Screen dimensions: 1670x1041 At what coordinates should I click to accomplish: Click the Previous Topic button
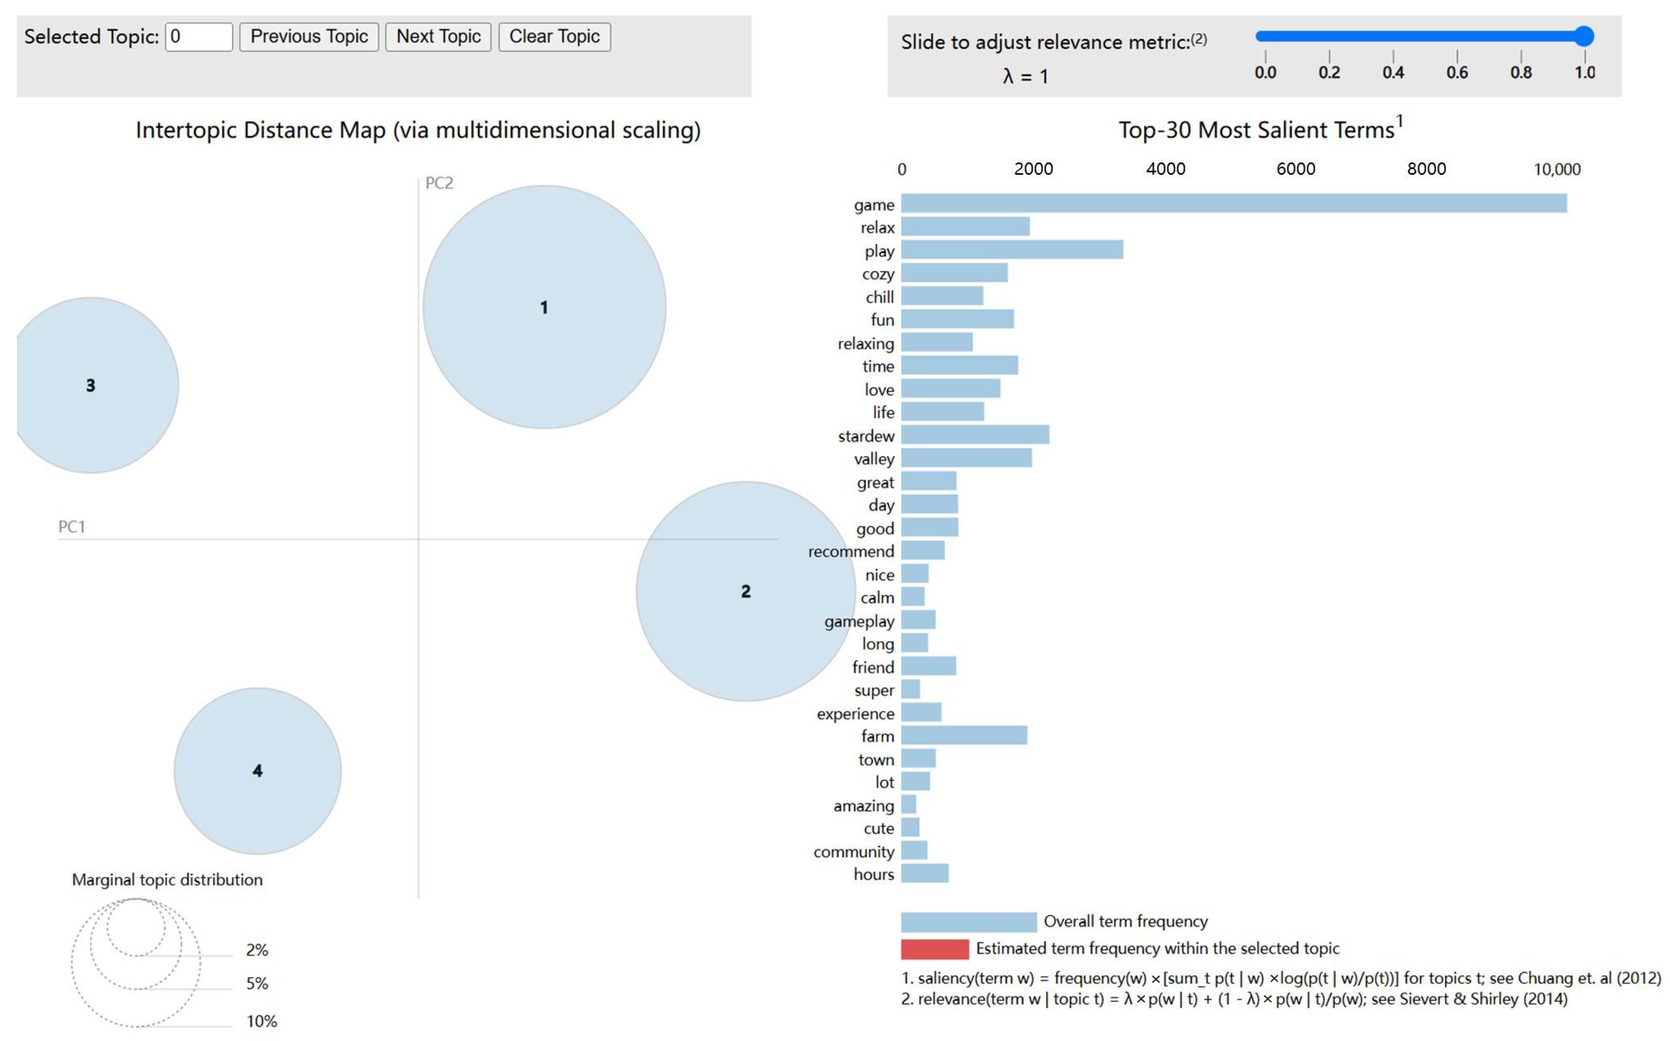(x=308, y=37)
